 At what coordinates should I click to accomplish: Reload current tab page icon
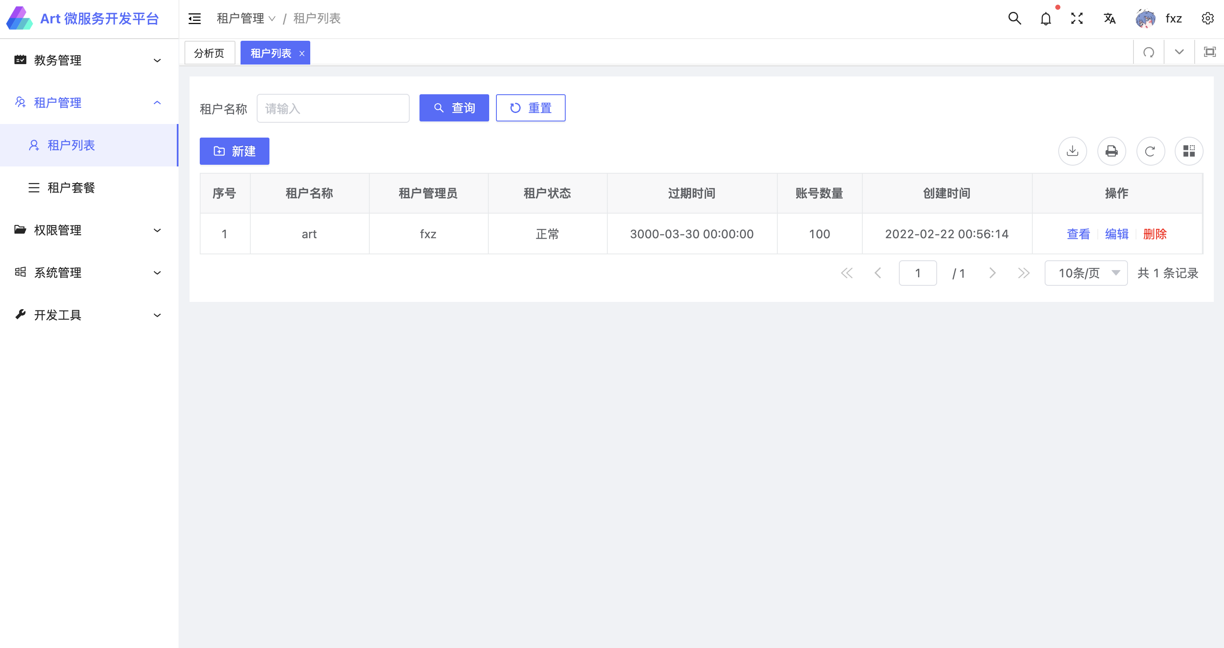(1148, 52)
